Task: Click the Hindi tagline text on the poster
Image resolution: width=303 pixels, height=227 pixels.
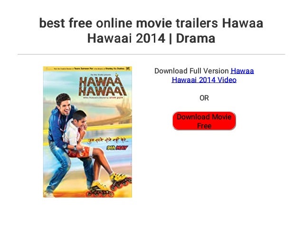Action: coord(107,140)
